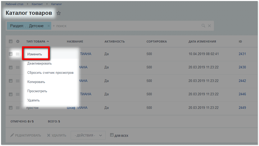Go to Рабочий стол breadcrumb

[14, 4]
